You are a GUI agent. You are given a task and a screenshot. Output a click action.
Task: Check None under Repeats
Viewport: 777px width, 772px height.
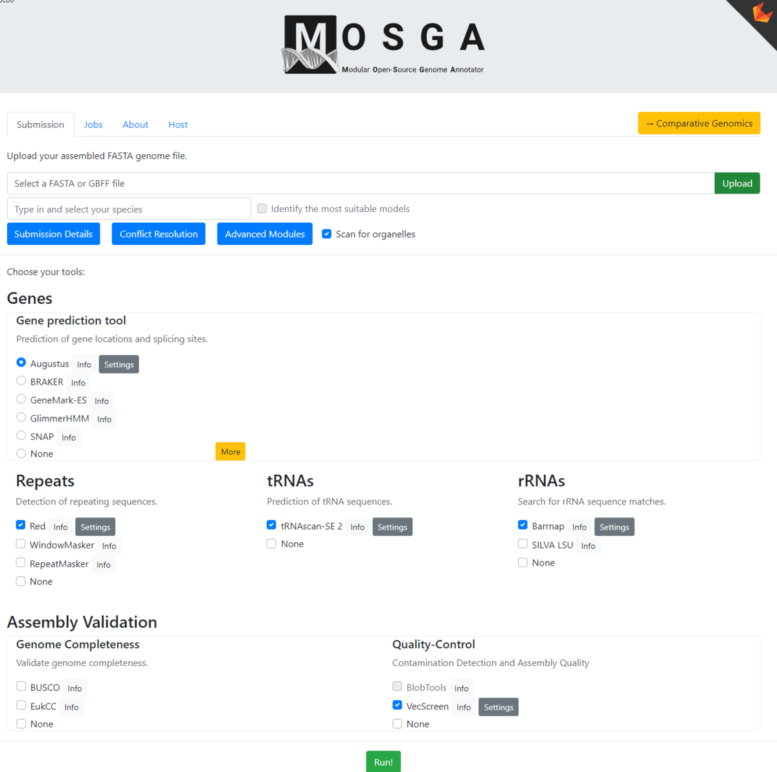(21, 582)
